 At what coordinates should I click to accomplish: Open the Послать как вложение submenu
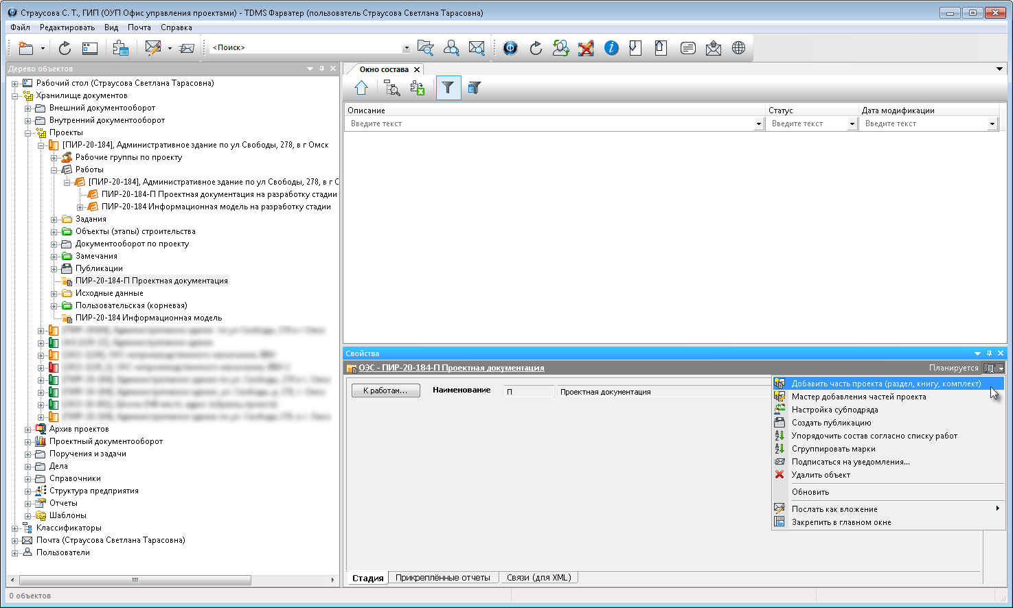[888, 509]
